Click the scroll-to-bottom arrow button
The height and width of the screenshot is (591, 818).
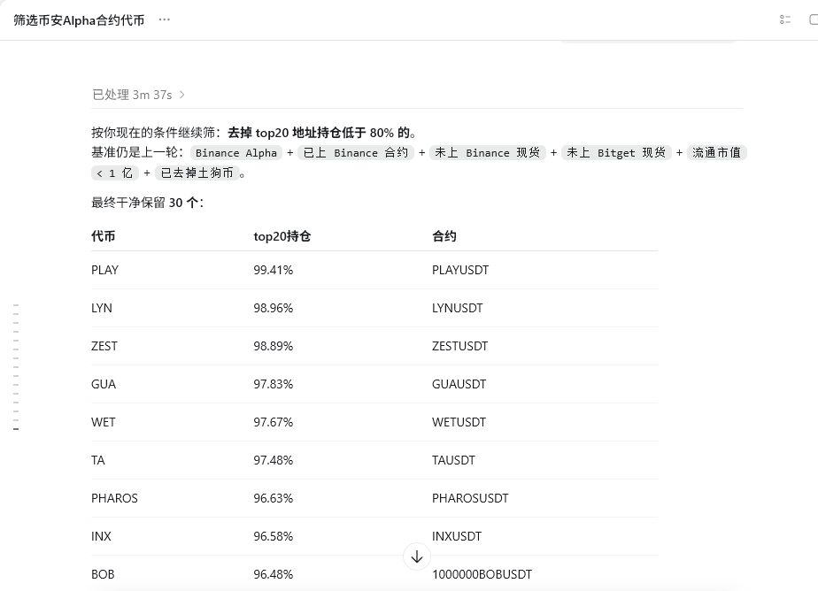[x=417, y=557]
